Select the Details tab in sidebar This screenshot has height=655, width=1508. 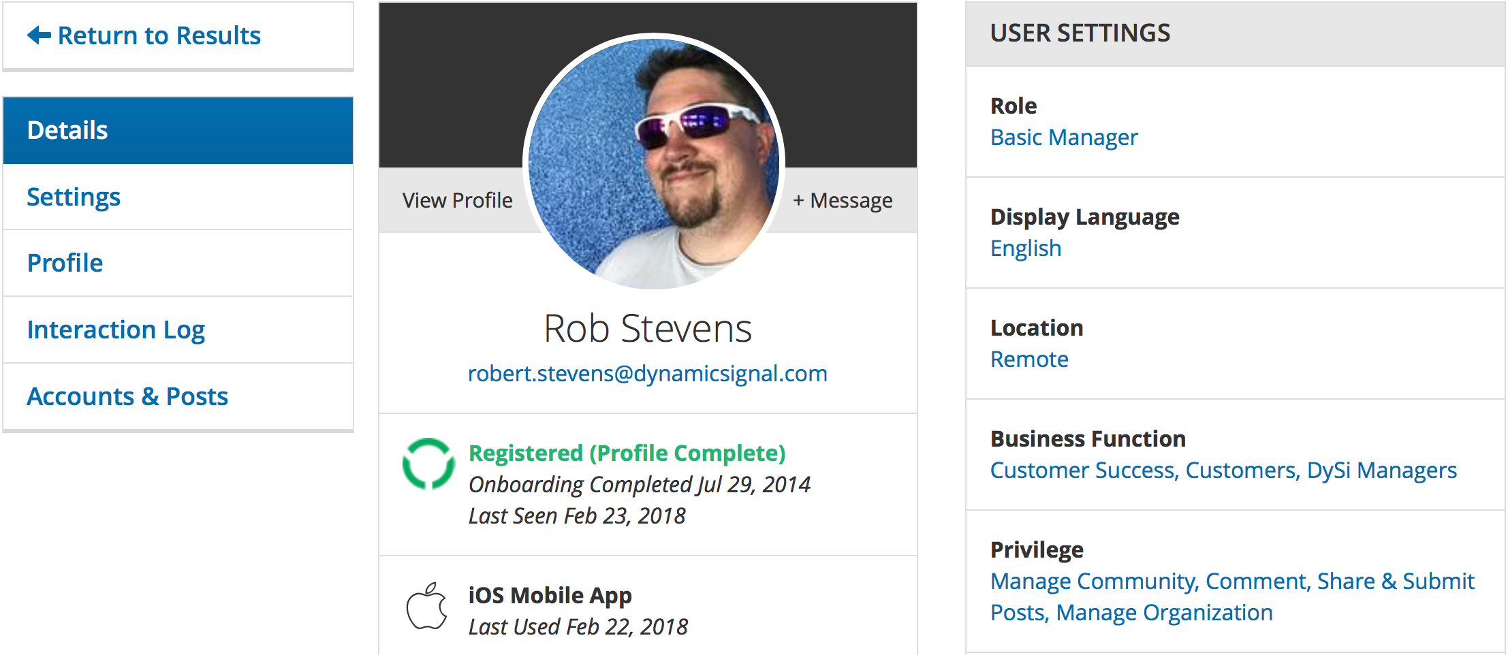coord(178,130)
